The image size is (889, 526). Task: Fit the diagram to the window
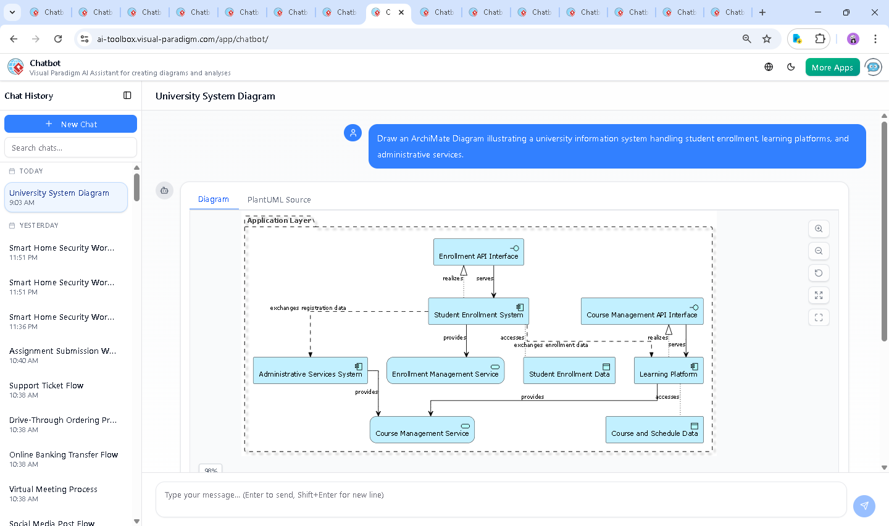(819, 295)
